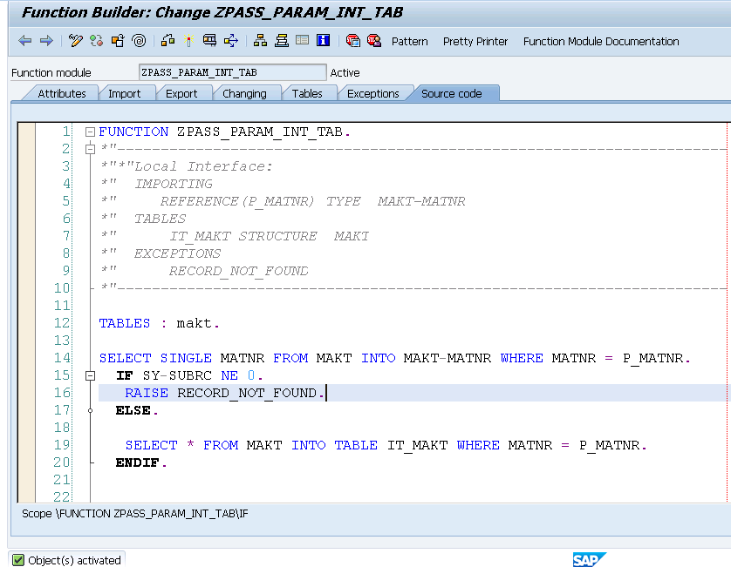
Task: Toggle Display/Change mode with the pencil icon
Action: click(x=74, y=41)
